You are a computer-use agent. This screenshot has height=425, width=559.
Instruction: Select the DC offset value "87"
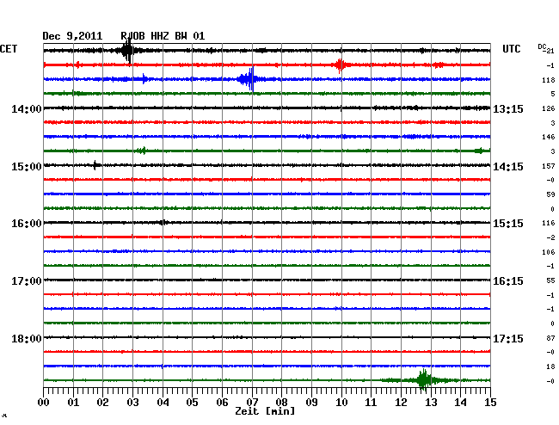pyautogui.click(x=550, y=338)
